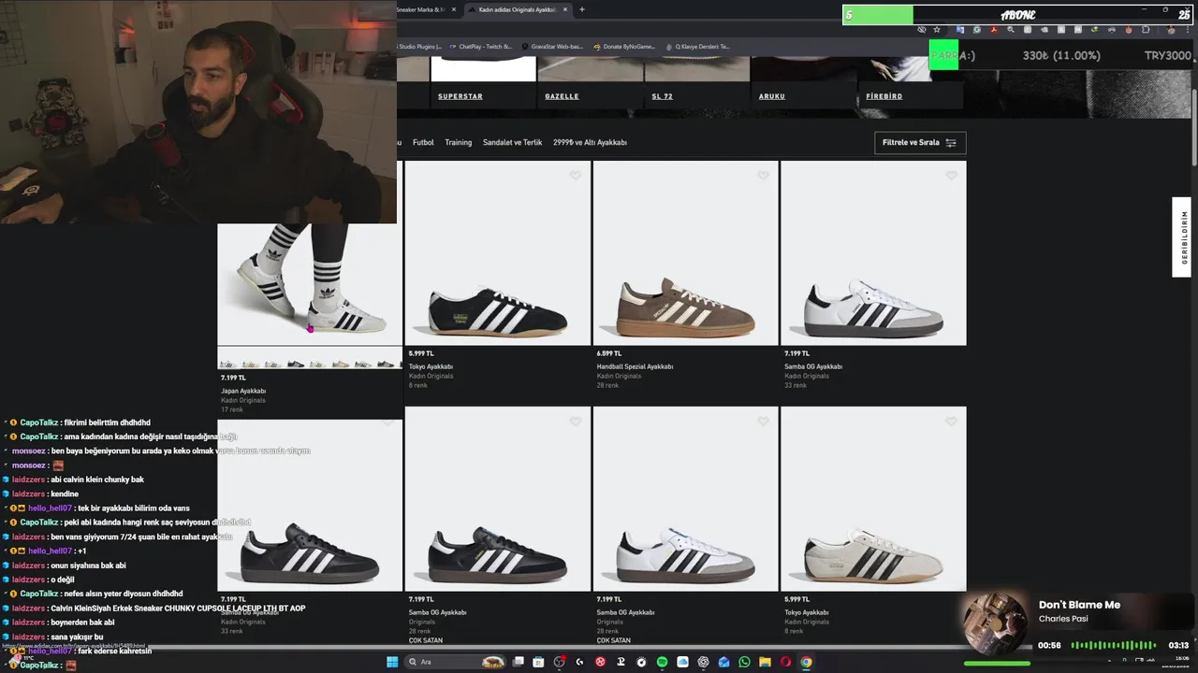Screen dimensions: 1198x673
Task: Open Tokyo Ayakkabı black shoe product image
Action: coord(498,253)
